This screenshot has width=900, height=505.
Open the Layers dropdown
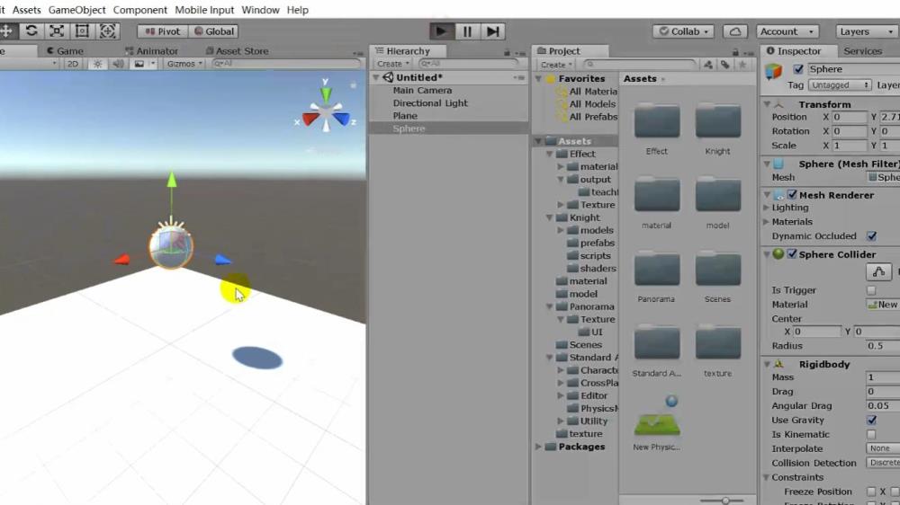coord(867,31)
